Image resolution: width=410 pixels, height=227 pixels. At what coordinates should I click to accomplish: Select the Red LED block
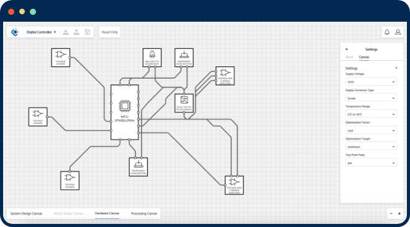(152, 58)
